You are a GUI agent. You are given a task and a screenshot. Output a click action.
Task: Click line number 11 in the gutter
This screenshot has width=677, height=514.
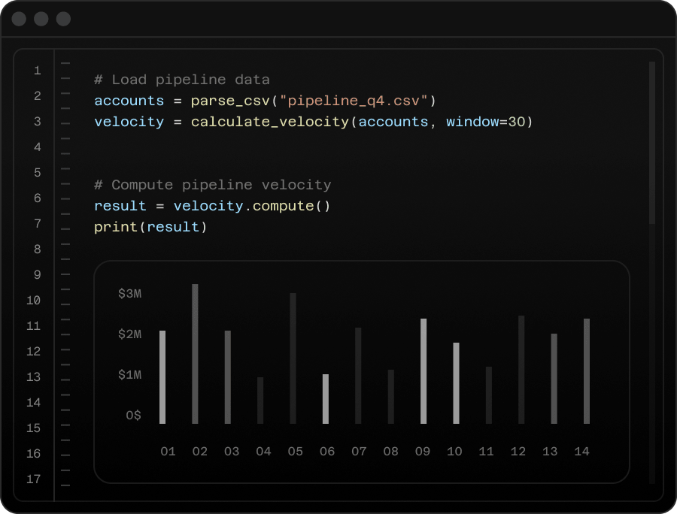pyautogui.click(x=34, y=325)
